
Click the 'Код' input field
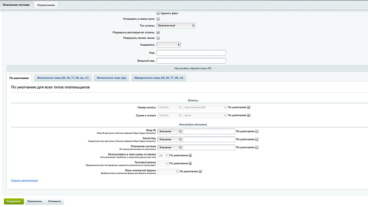191,53
